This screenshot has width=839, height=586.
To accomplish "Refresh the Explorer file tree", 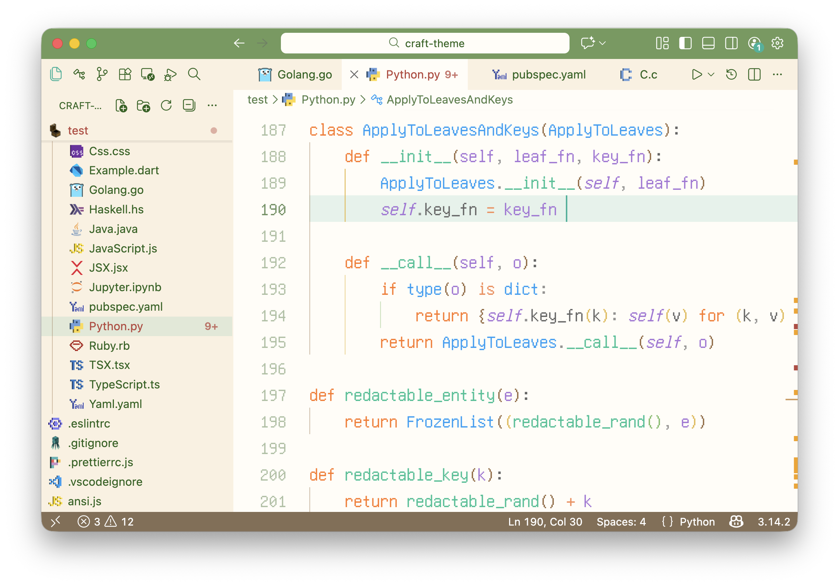I will (166, 106).
